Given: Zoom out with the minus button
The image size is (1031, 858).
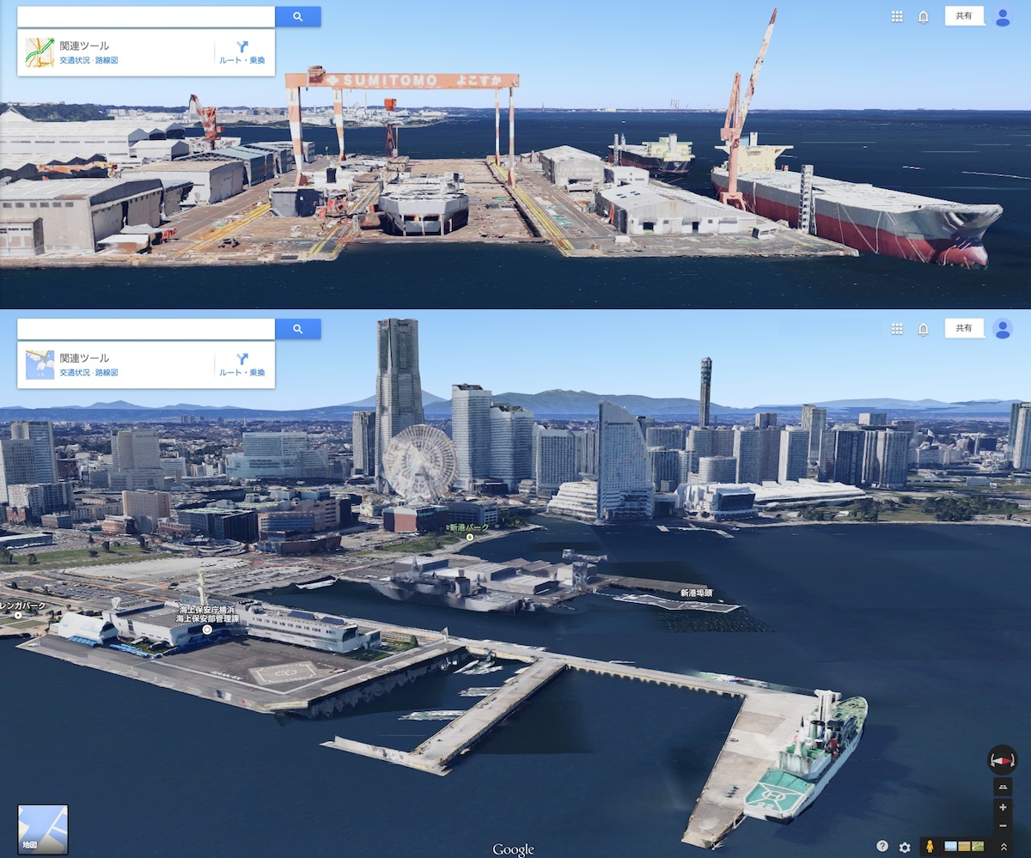Looking at the screenshot, I should [1003, 825].
